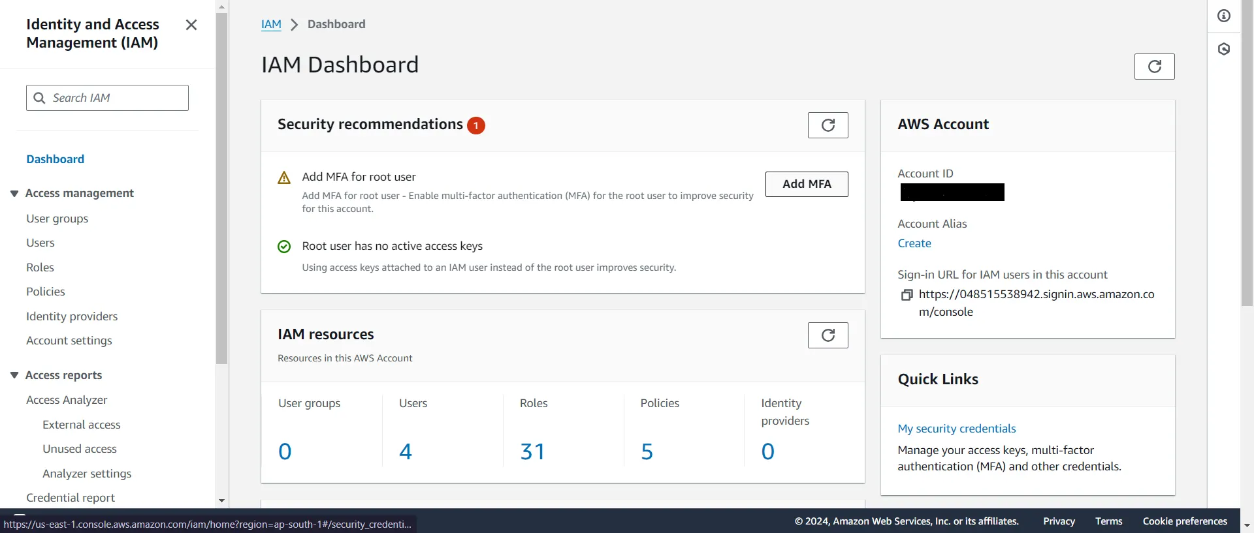Click the red recommendations count badge

[x=476, y=125]
